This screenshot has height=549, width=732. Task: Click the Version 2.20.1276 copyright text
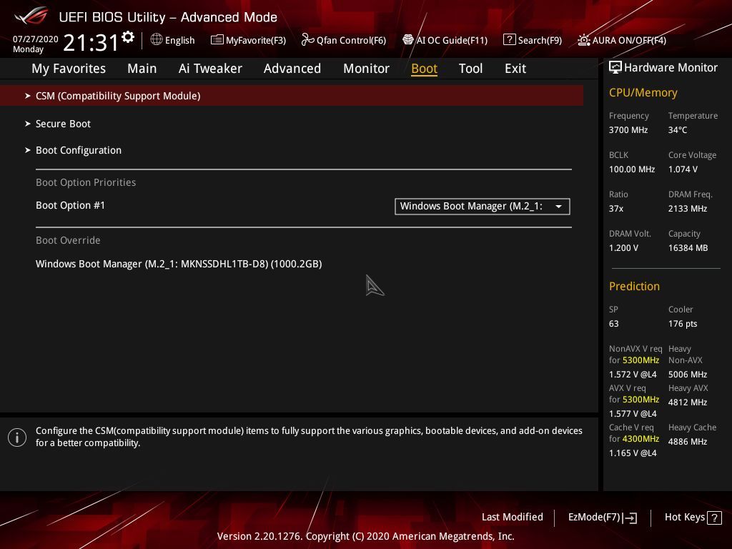(x=365, y=536)
